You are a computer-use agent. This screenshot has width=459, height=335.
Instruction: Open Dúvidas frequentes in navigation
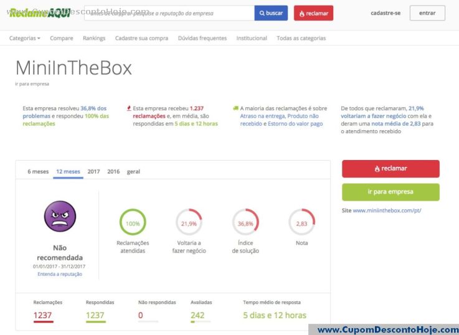pyautogui.click(x=202, y=38)
